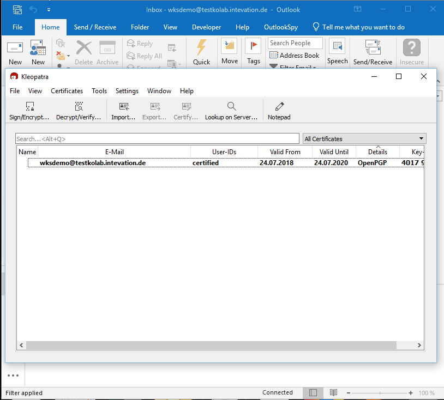The height and width of the screenshot is (400, 444).
Task: Click the Reply with Meeting icon
Action: tap(172, 47)
